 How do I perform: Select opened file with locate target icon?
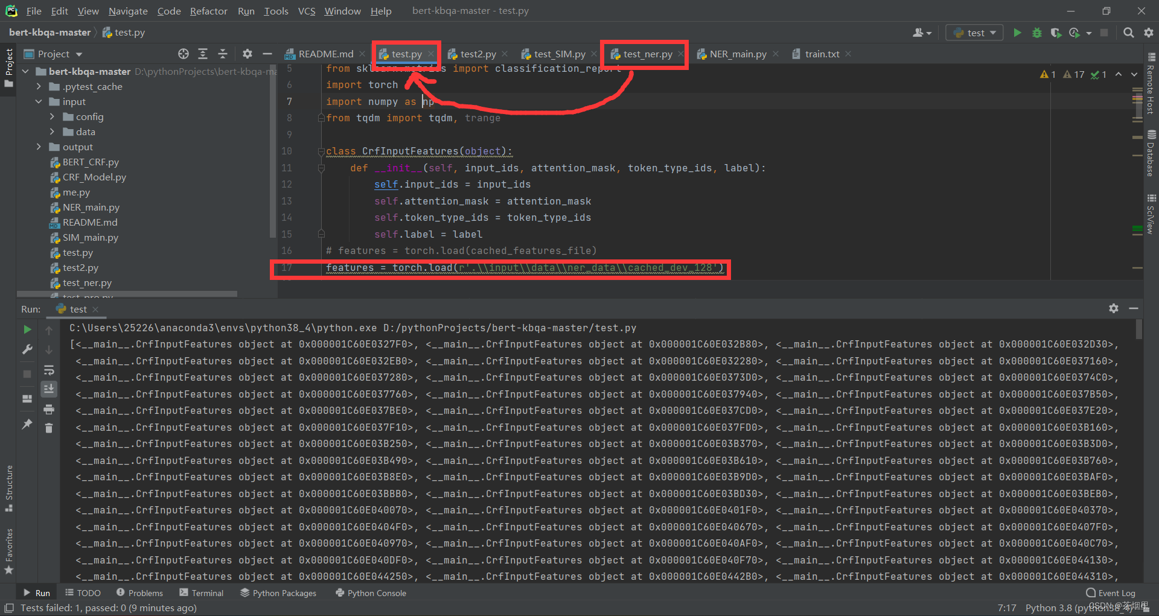(x=184, y=54)
